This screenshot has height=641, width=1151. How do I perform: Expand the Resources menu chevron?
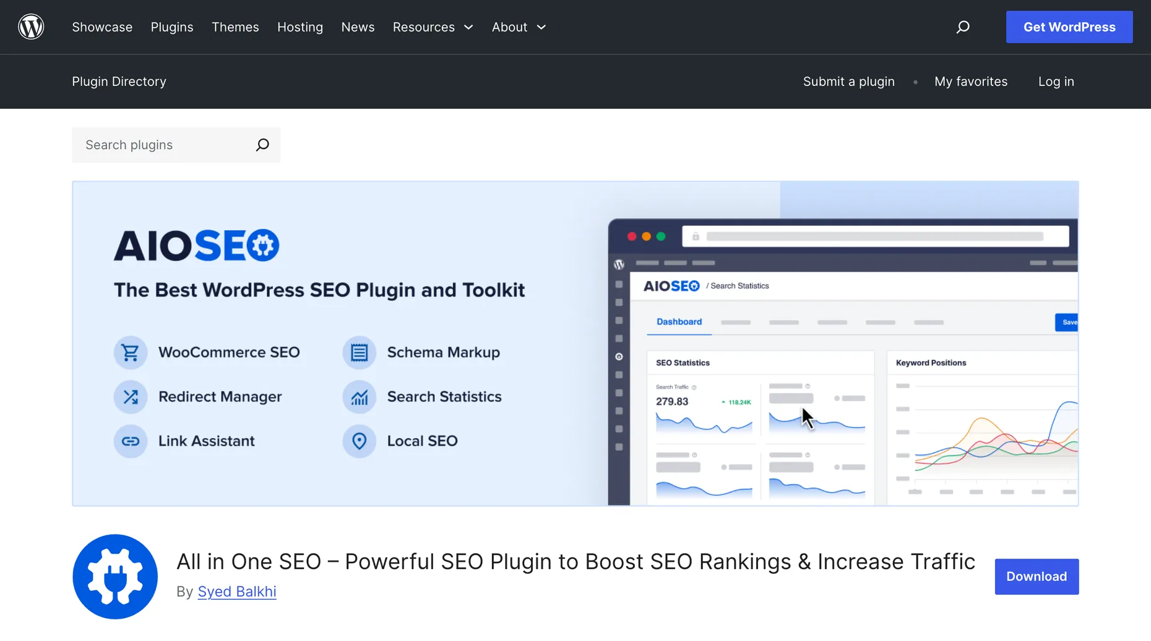[468, 27]
